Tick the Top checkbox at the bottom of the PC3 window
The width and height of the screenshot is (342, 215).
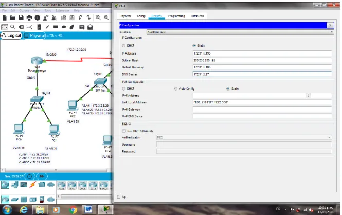[119, 196]
